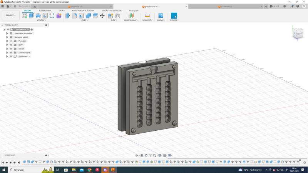Click the timeline end marker
The width and height of the screenshot is (308, 173).
[300, 161]
